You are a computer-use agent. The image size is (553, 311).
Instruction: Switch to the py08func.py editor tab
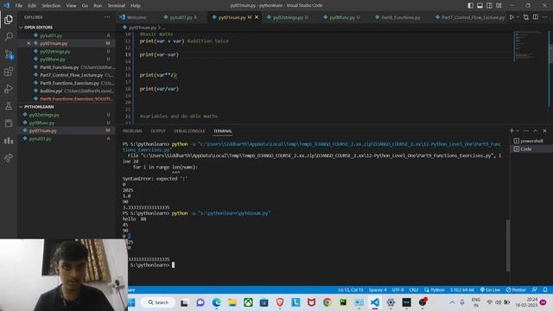point(342,17)
